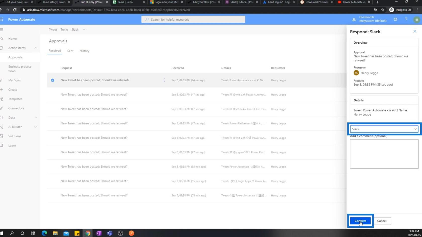Open Connectors in the sidebar
Image resolution: width=422 pixels, height=237 pixels.
[16, 108]
